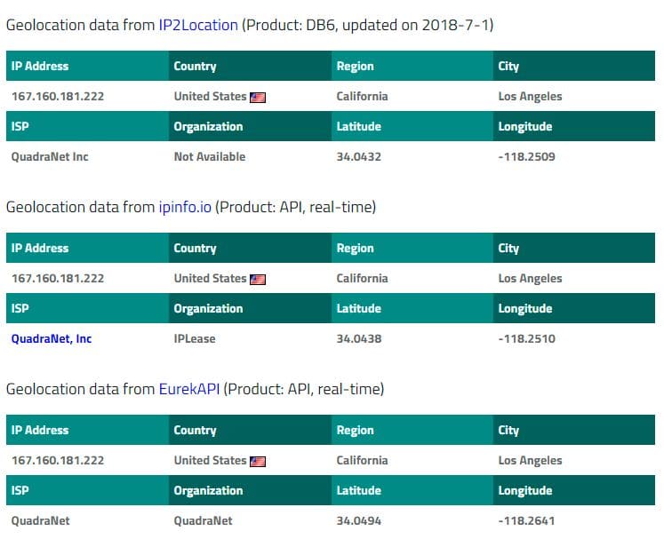
Task: Click the IPLease organization value
Action: [x=195, y=339]
